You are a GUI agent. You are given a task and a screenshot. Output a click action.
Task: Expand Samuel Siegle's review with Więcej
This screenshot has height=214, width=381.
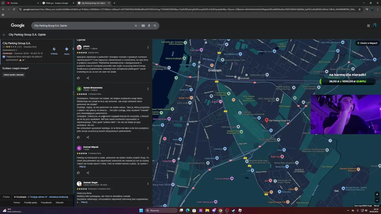tap(84, 202)
